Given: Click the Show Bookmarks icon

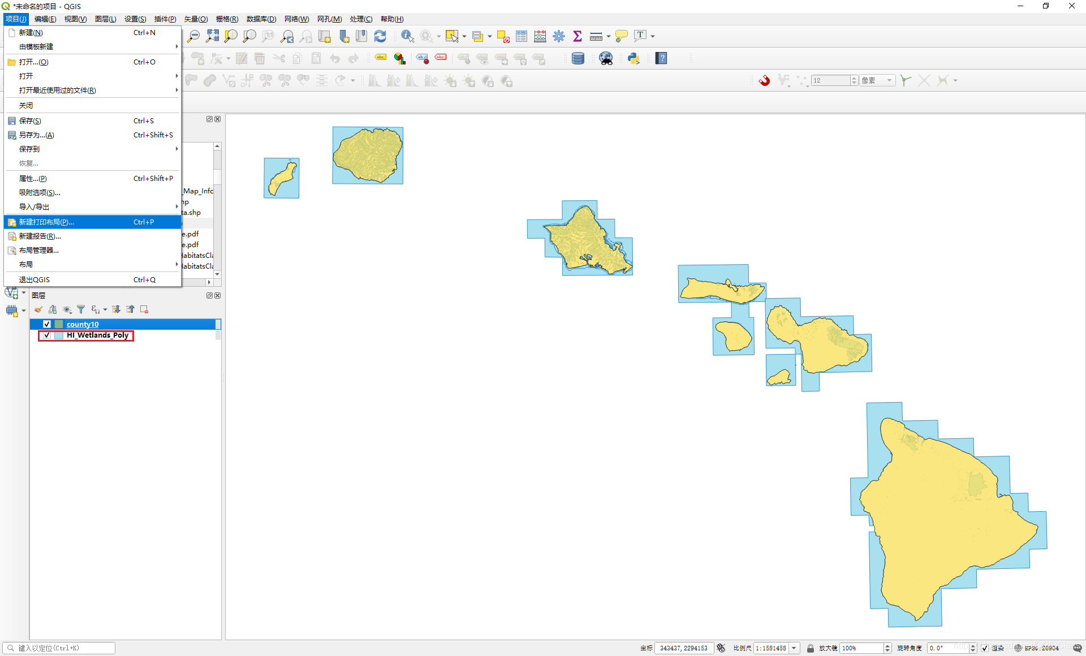Looking at the screenshot, I should click(x=361, y=36).
